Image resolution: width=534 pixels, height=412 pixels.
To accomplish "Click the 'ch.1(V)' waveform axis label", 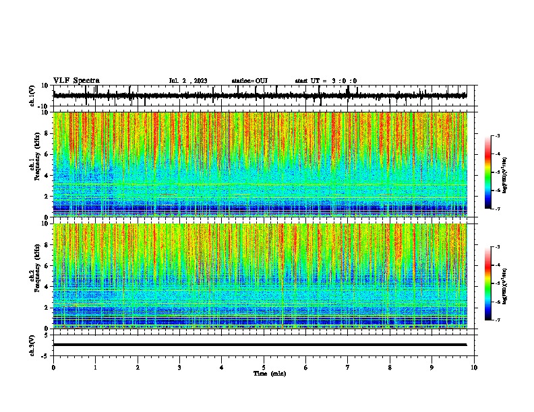I will click(x=32, y=96).
